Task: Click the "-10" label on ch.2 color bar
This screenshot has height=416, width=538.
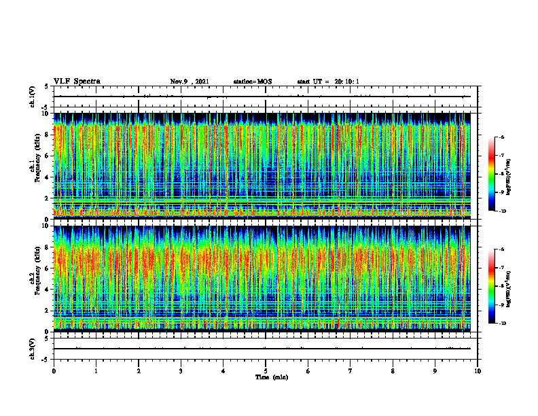Action: click(503, 324)
